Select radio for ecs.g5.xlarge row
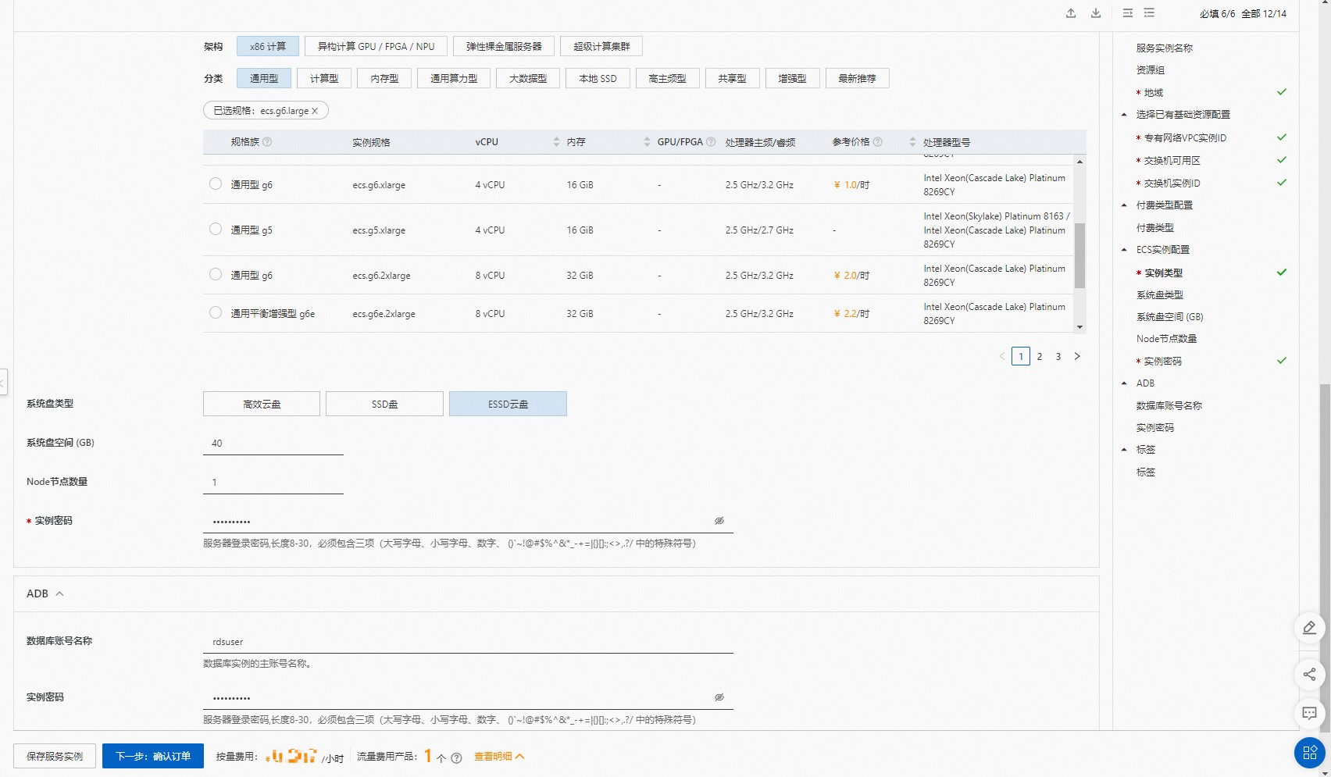Image resolution: width=1331 pixels, height=777 pixels. [216, 229]
